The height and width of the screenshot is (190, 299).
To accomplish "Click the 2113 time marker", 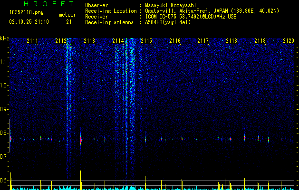I will click(89, 41).
